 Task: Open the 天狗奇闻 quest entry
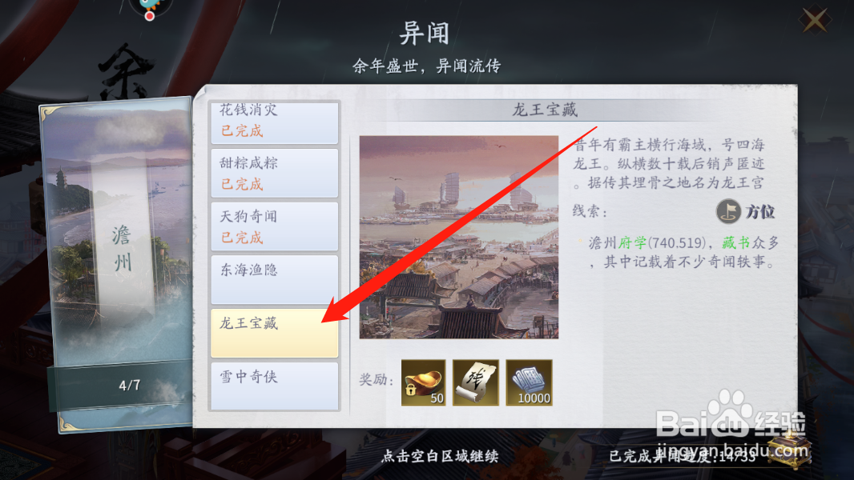(275, 226)
